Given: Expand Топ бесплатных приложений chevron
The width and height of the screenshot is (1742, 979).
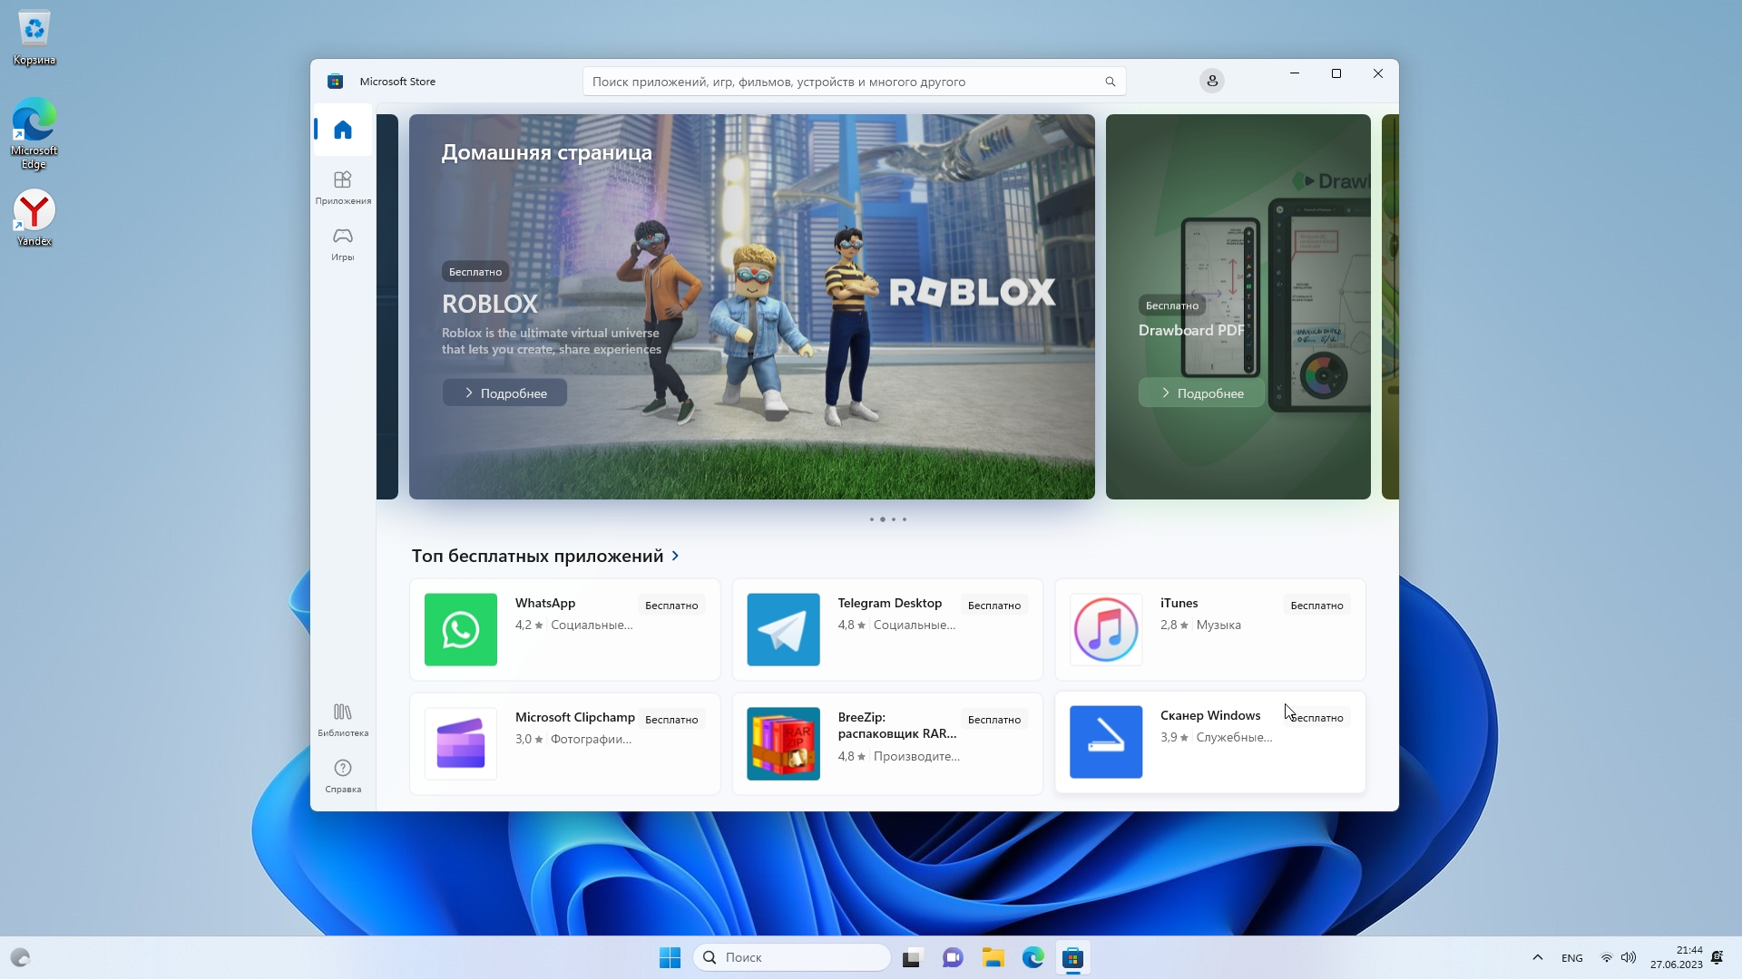Looking at the screenshot, I should [x=675, y=556].
